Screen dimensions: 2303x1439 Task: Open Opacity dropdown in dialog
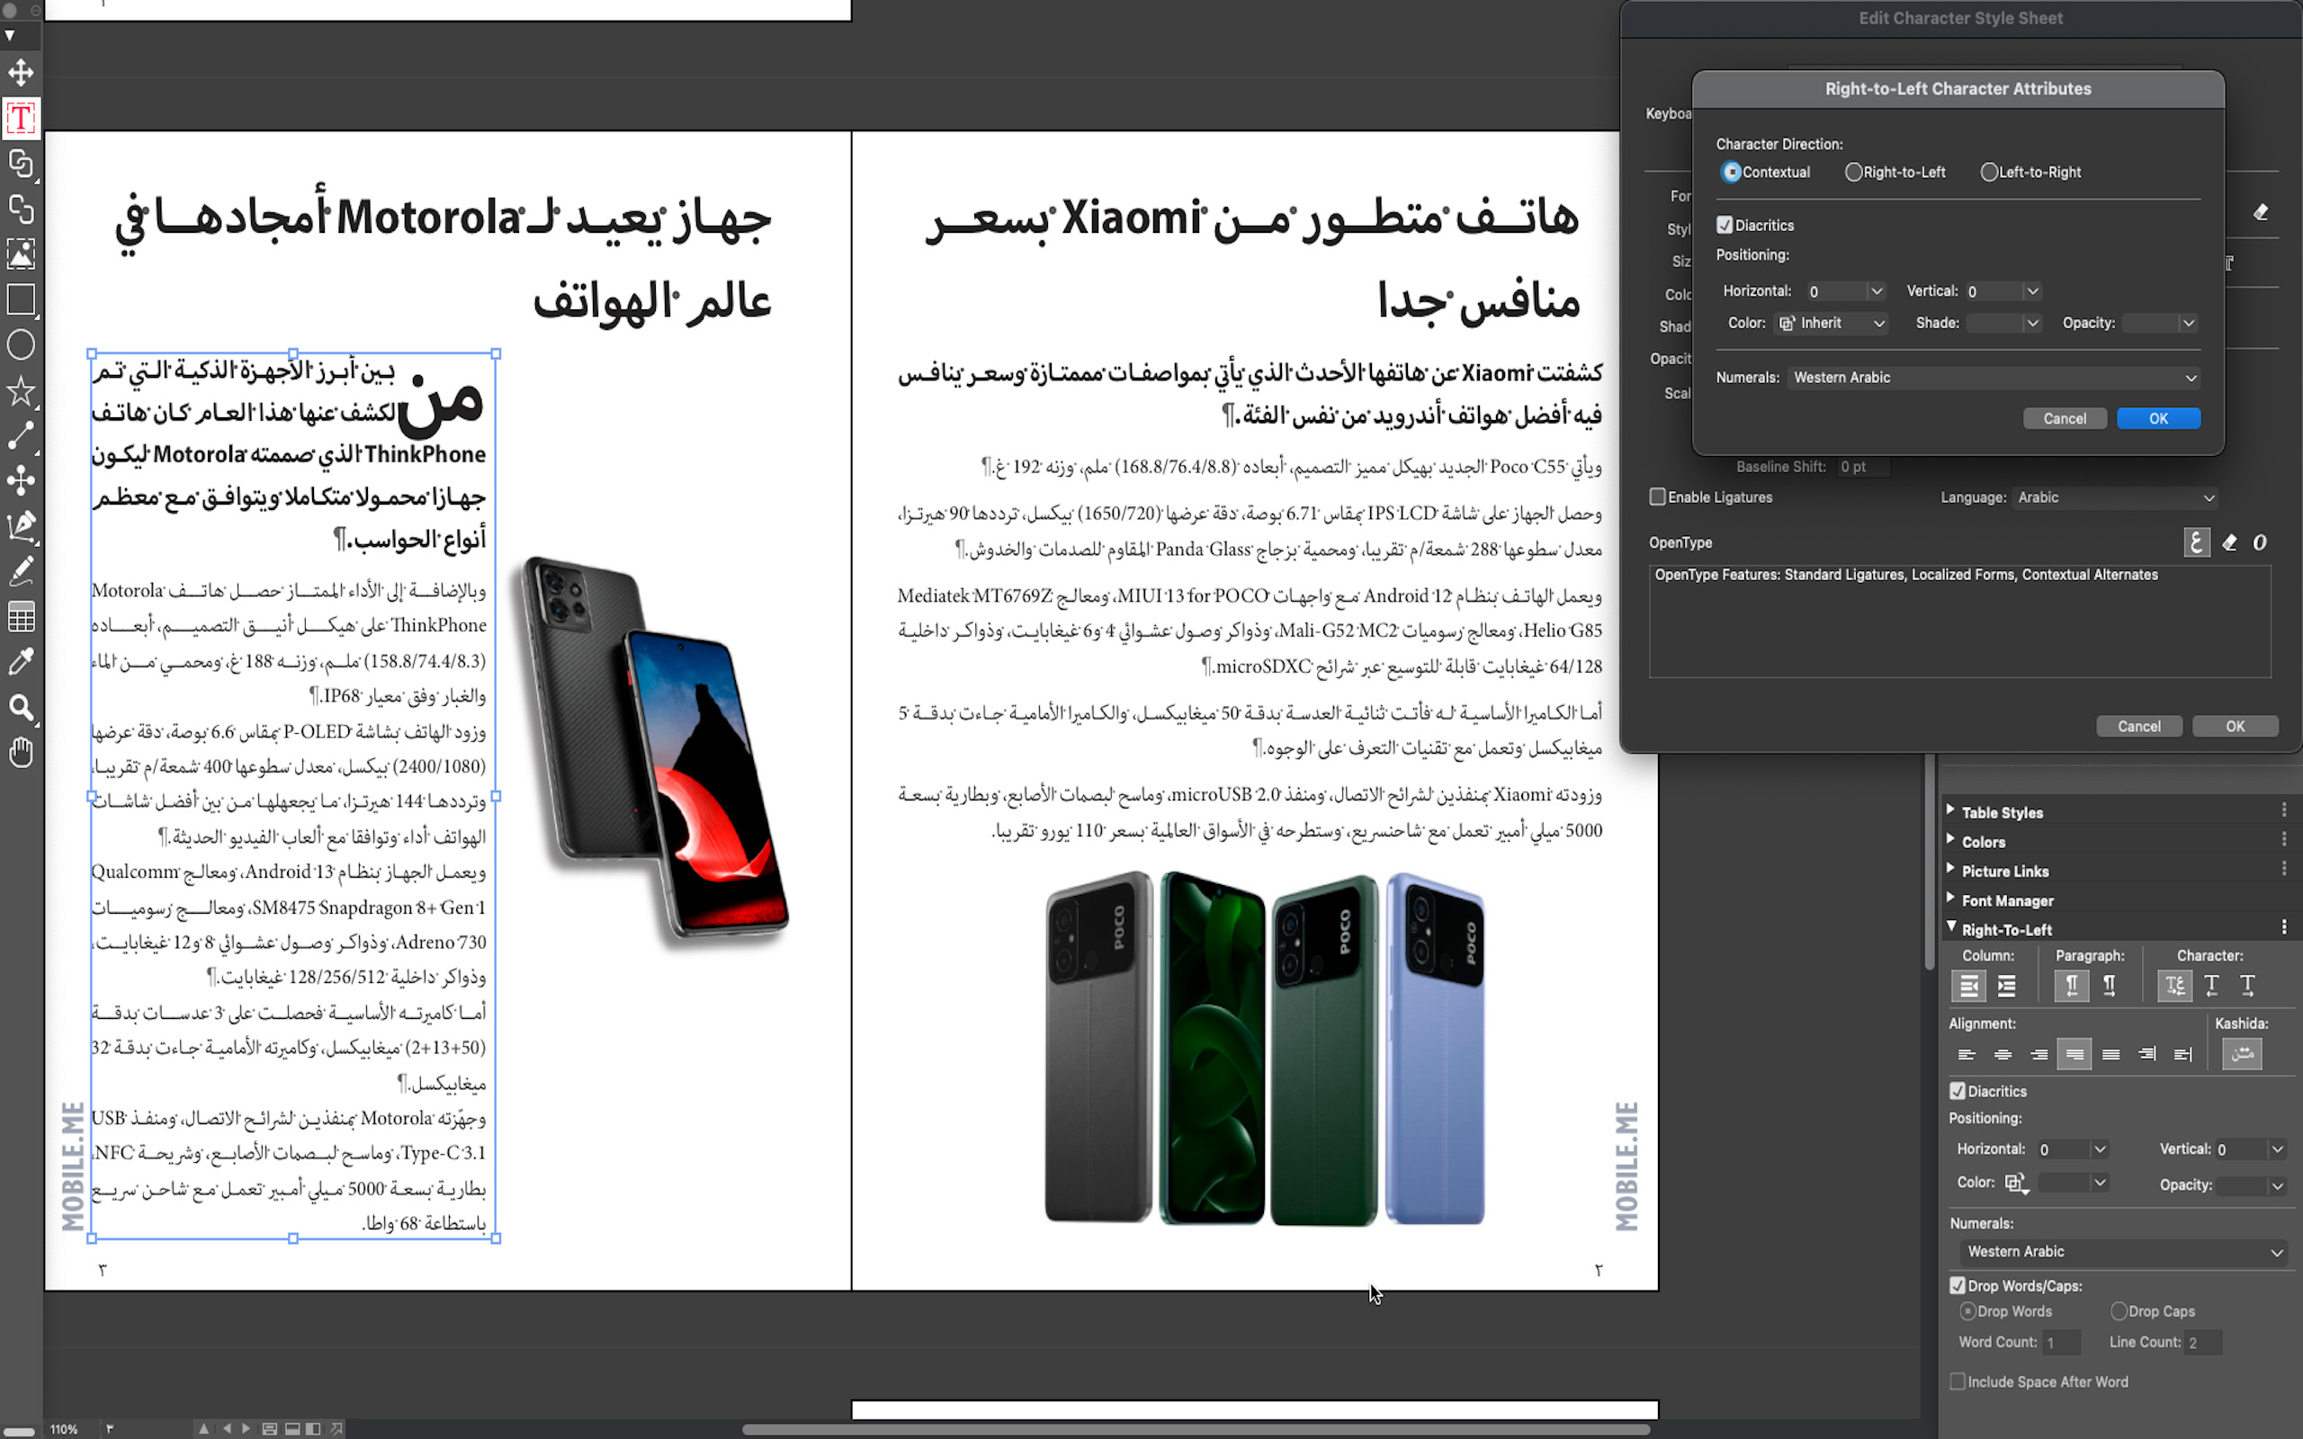tap(2189, 324)
